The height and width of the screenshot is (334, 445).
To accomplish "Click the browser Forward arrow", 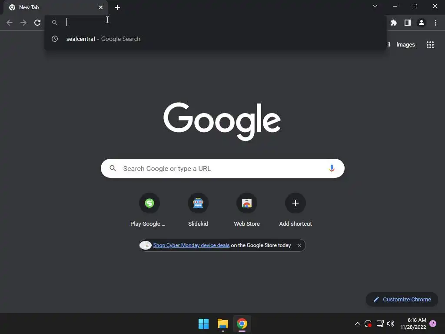I will [23, 23].
